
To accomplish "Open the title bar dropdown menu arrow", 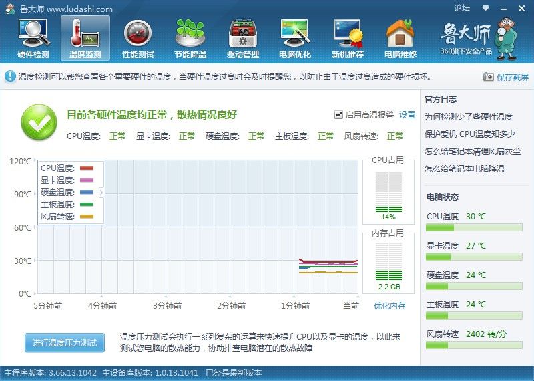I will pos(486,8).
